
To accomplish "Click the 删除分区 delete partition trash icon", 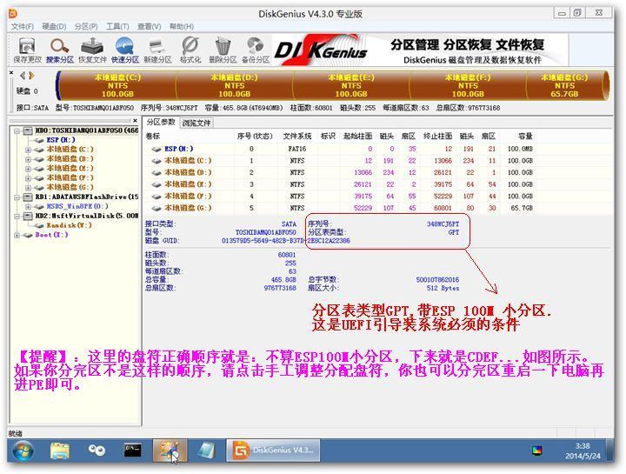I will [x=223, y=50].
